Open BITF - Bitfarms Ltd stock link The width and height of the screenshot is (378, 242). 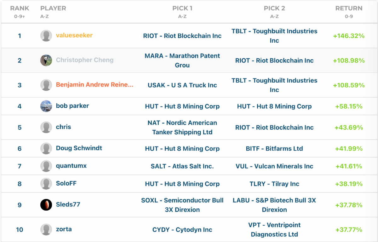point(274,148)
